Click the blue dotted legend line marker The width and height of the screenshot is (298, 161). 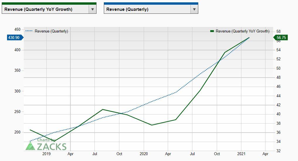point(29,31)
